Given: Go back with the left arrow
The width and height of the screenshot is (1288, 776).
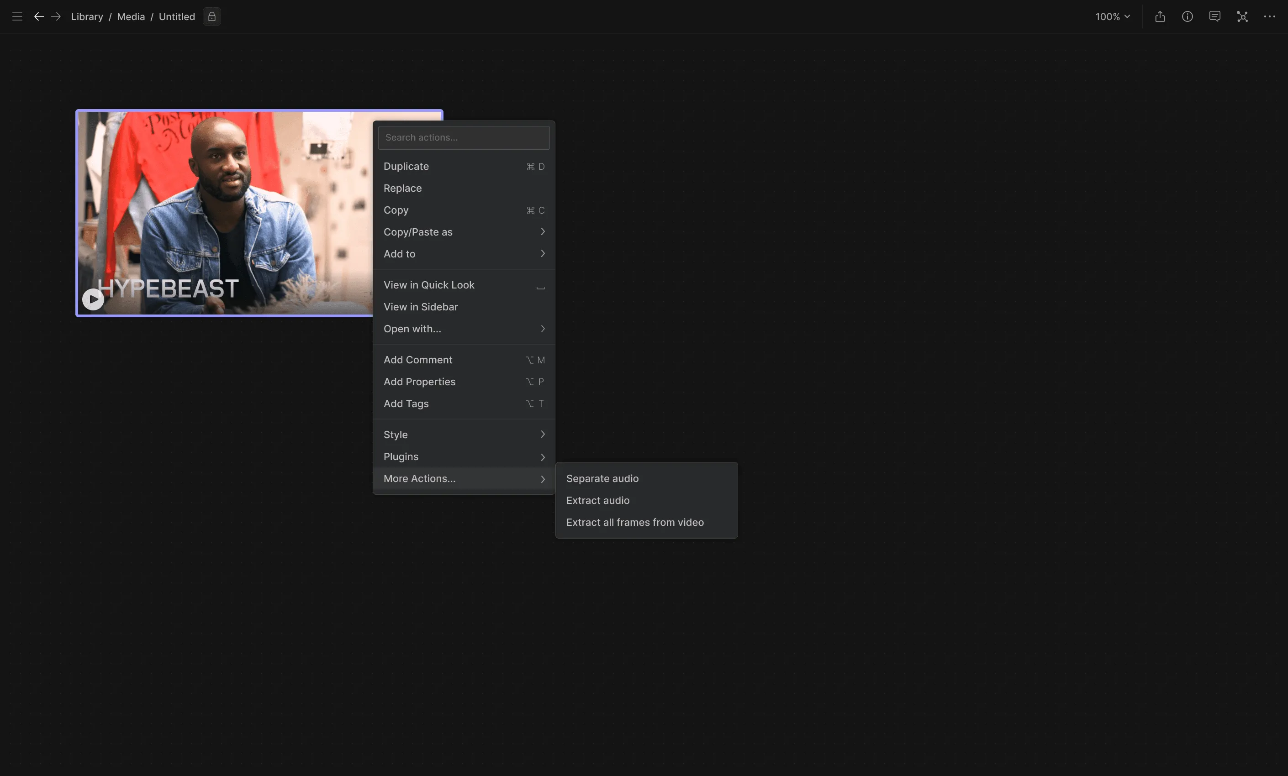Looking at the screenshot, I should coord(39,17).
